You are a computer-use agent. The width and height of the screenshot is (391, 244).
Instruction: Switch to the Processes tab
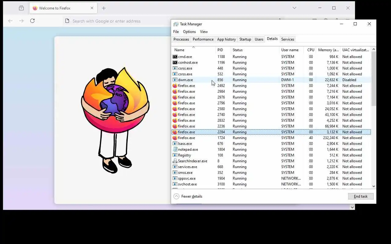[x=181, y=39]
